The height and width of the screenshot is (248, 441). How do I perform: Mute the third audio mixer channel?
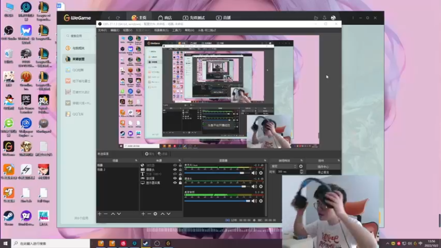pos(254,201)
